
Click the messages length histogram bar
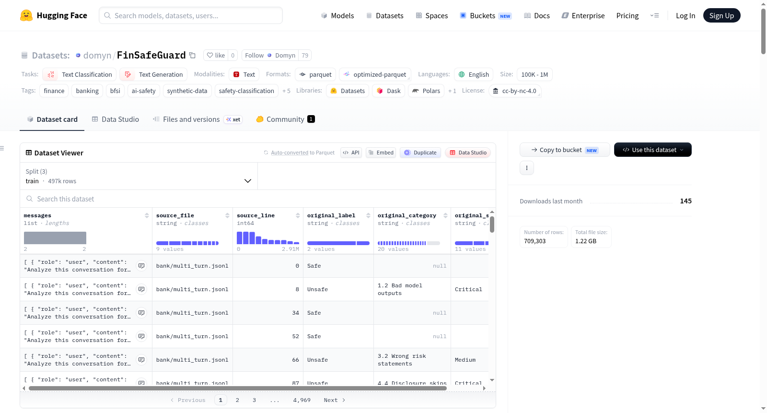[x=55, y=238]
